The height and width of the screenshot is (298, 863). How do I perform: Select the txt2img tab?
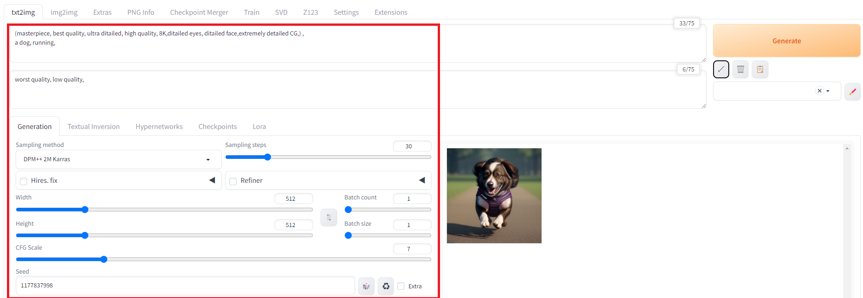[x=23, y=12]
